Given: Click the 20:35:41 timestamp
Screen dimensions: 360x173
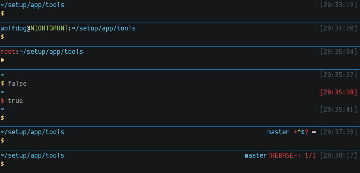Looking at the screenshot, I should tap(338, 109).
